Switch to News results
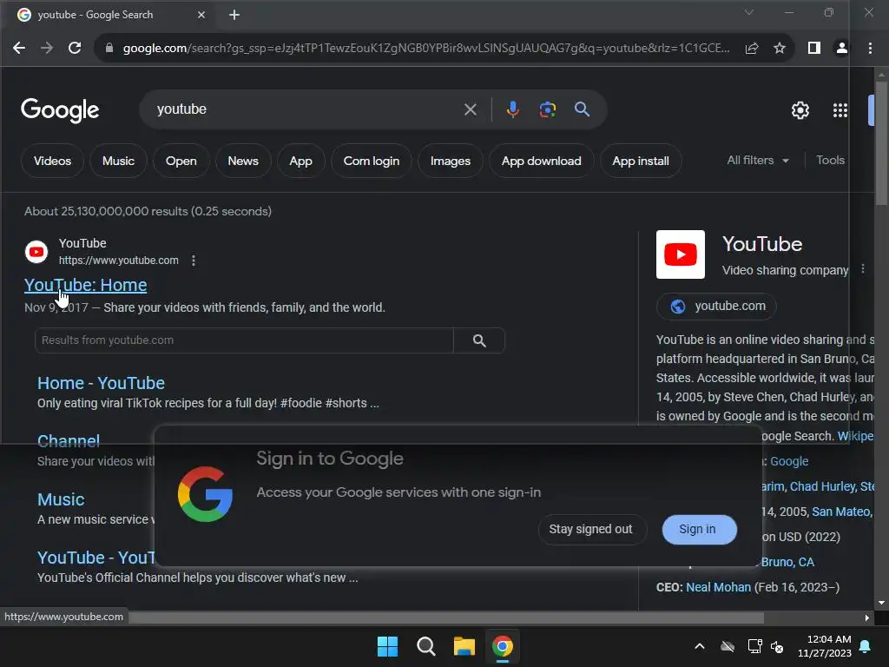This screenshot has width=889, height=667. (243, 161)
